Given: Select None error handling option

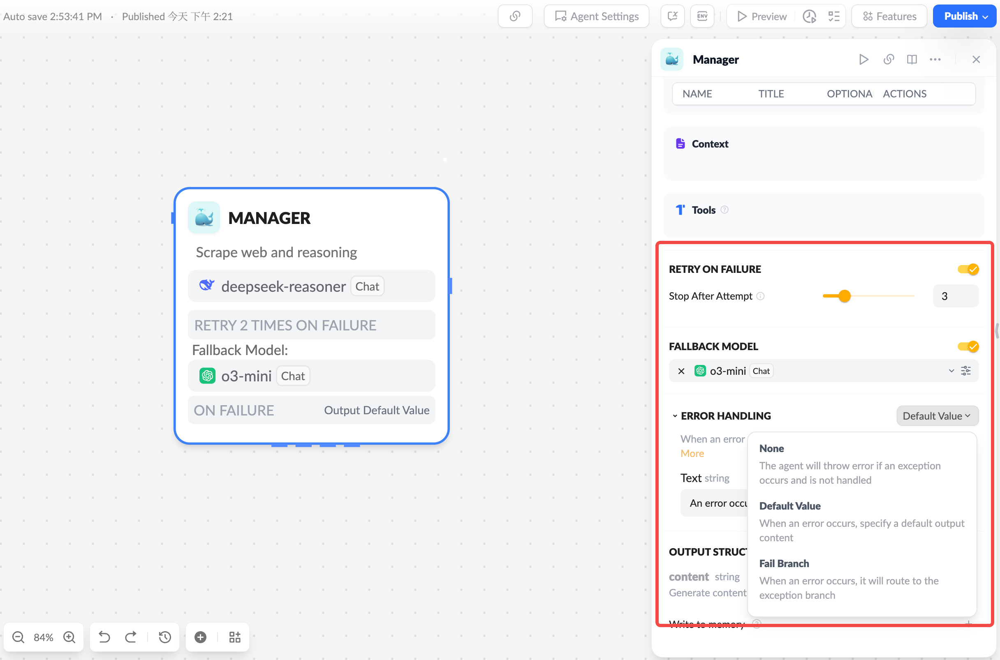Looking at the screenshot, I should point(771,447).
